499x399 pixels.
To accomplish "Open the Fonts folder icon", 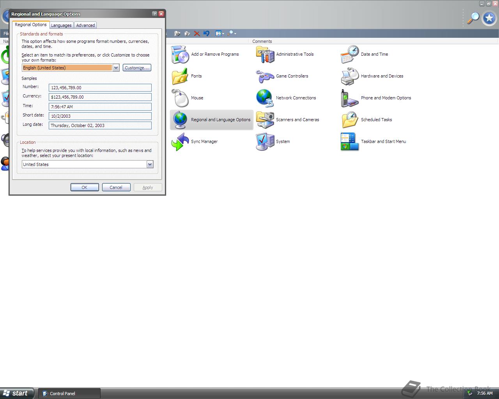I will [180, 76].
